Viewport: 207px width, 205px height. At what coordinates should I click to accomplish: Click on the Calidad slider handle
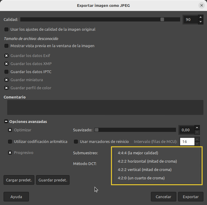[x=162, y=19]
